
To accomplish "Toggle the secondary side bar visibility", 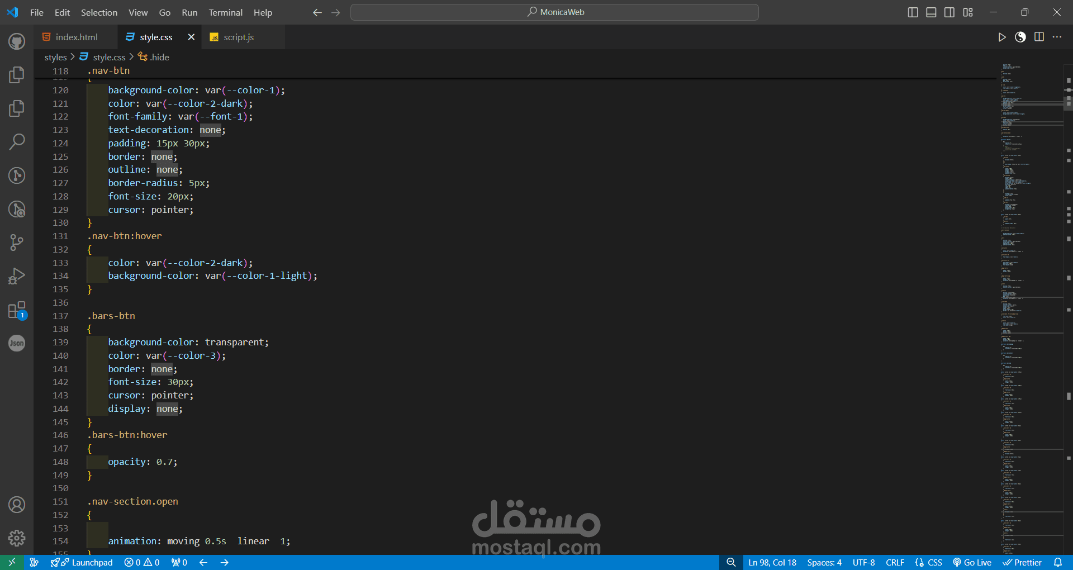I will pos(949,12).
